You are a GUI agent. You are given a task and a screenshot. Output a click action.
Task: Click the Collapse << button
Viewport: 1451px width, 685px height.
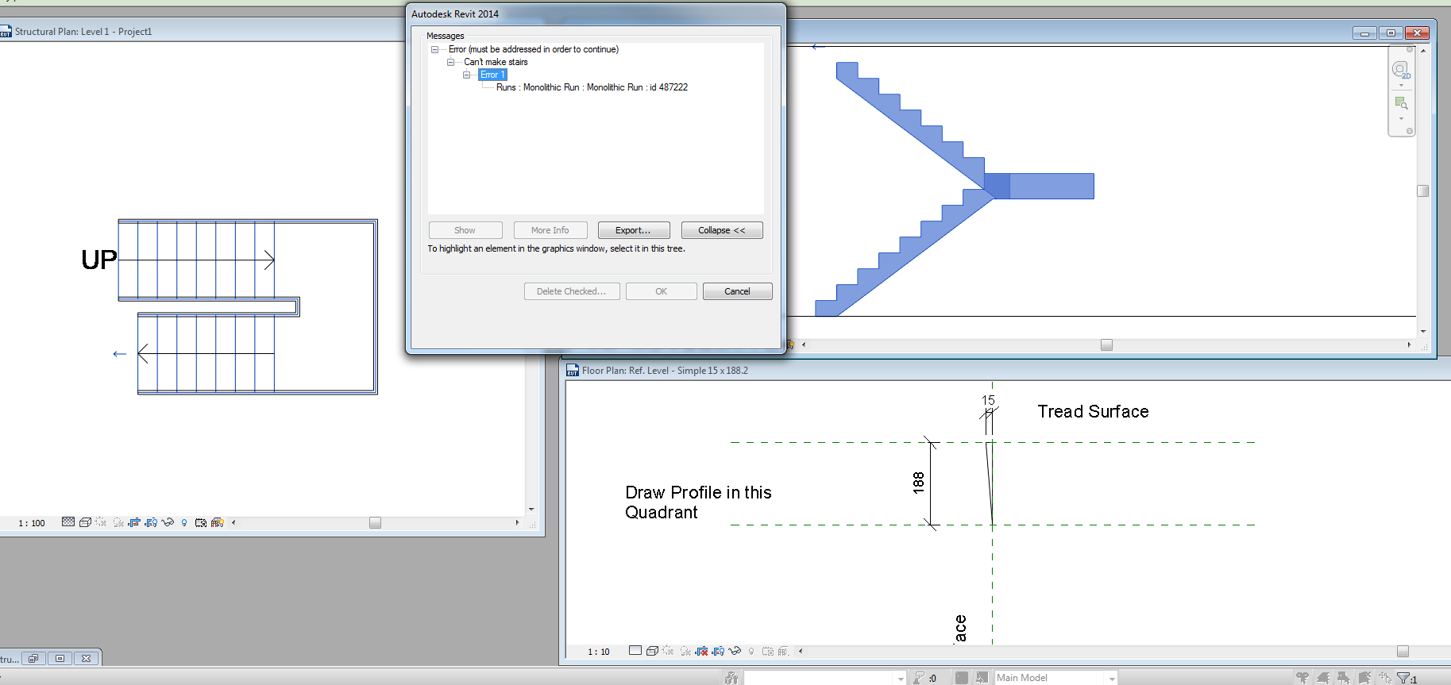722,230
